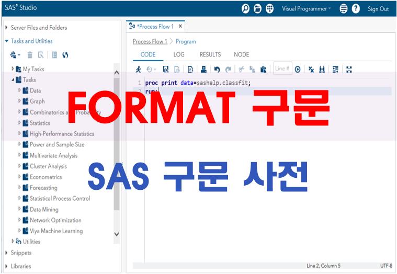Expand the Graph task category
The width and height of the screenshot is (397, 274).
point(19,101)
